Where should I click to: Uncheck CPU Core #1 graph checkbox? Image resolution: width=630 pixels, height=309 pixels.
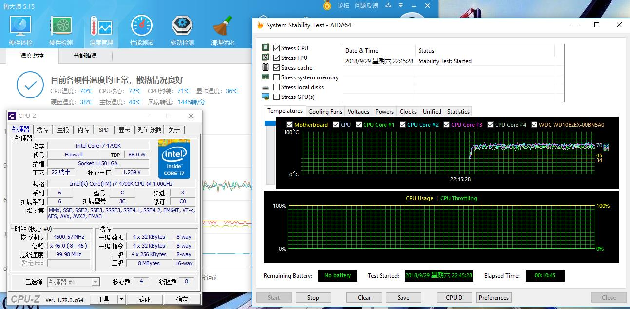(359, 125)
